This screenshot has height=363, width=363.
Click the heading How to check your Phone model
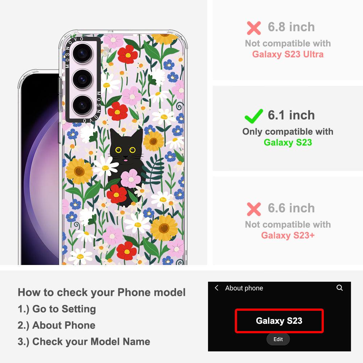[x=102, y=292]
